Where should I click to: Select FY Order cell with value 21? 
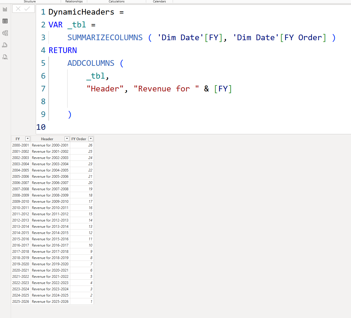click(x=82, y=177)
